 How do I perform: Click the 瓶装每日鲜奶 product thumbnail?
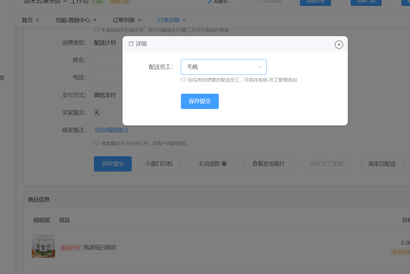(x=43, y=246)
